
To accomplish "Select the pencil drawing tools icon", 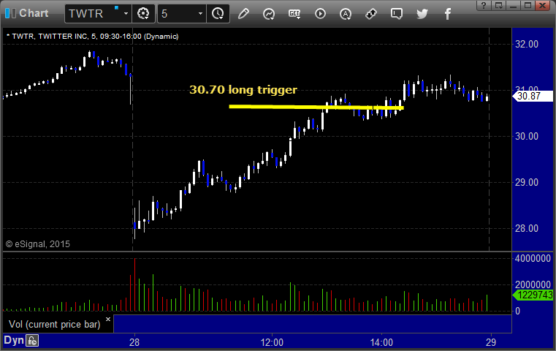I will 243,14.
